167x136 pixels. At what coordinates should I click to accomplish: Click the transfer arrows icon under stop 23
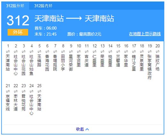(x=24, y=91)
